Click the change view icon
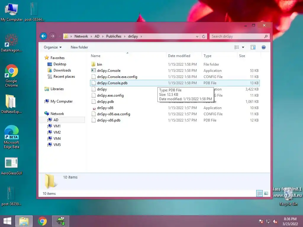This screenshot has width=303, height=227. click(x=236, y=47)
